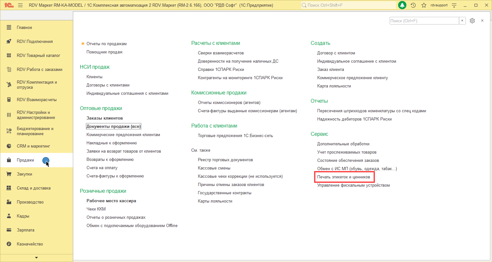Click the Кадры person icon
Viewport: 492px width, 262px height.
[x=9, y=216]
